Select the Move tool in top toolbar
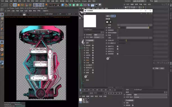Viewport: 172px width, 107px height. tap(15, 5)
